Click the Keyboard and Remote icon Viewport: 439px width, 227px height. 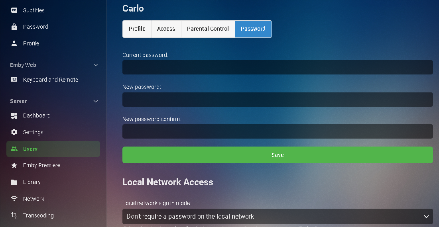14,80
